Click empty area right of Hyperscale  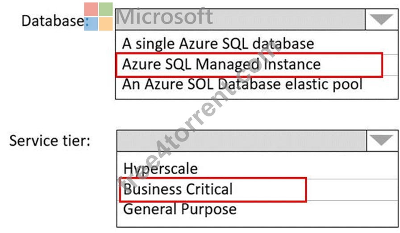[x=297, y=168]
